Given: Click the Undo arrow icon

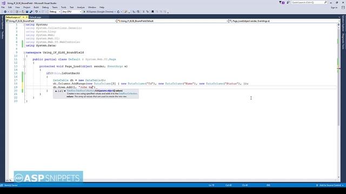Looking at the screenshot, I should coord(36,12).
